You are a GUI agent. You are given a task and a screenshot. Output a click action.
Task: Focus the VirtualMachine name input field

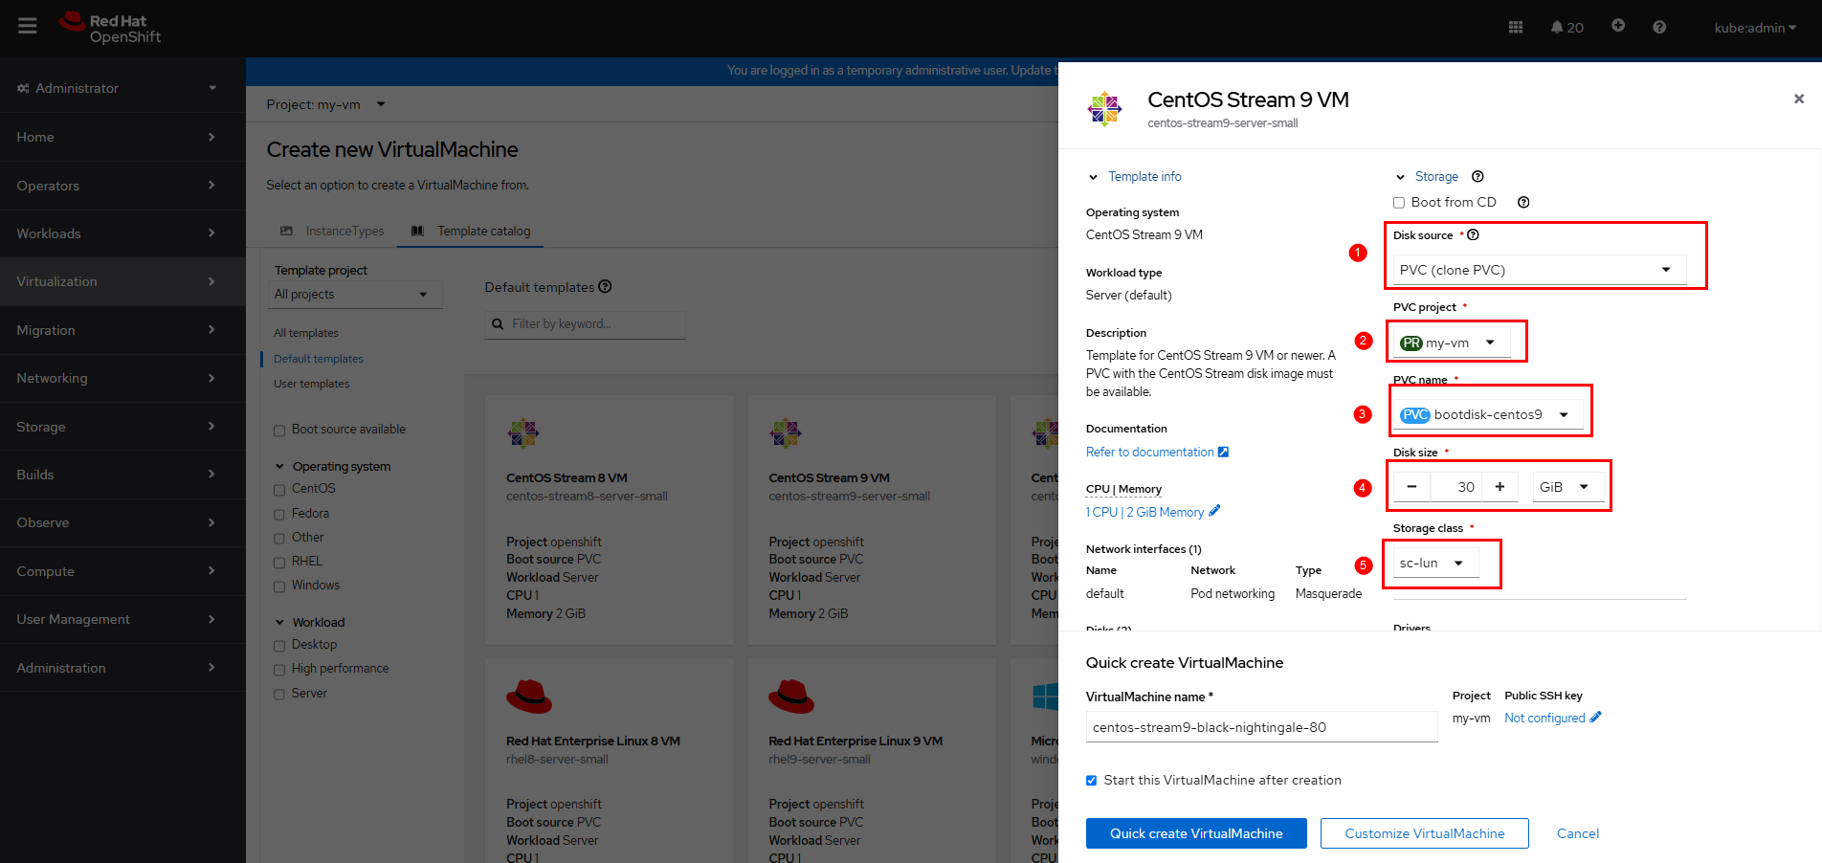coord(1261,727)
